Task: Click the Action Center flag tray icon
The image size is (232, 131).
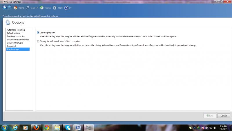Action: 203,128
